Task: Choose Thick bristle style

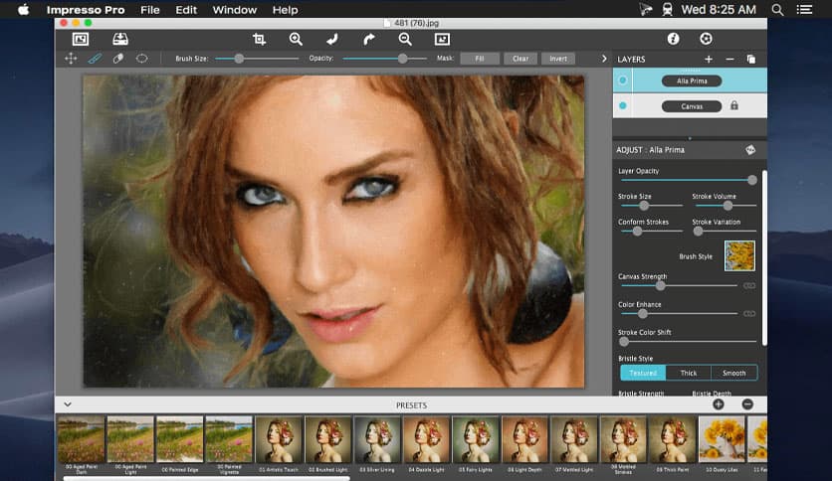Action: pyautogui.click(x=689, y=373)
